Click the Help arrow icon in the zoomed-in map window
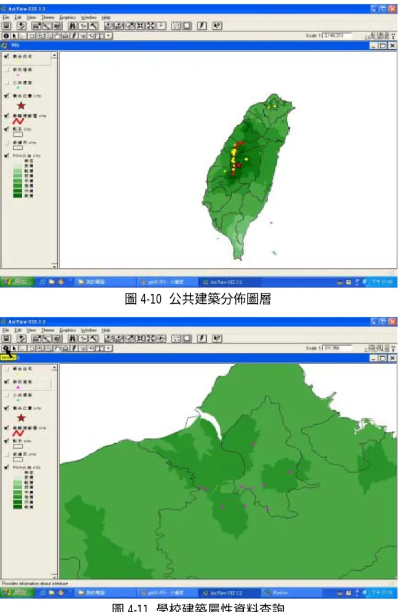 (217, 338)
